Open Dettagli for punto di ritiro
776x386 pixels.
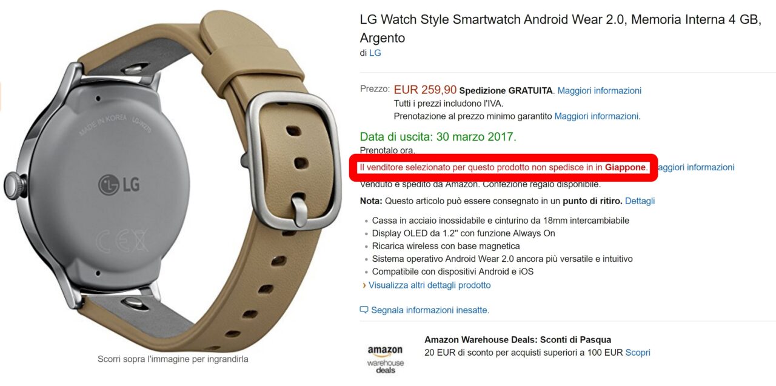click(640, 201)
